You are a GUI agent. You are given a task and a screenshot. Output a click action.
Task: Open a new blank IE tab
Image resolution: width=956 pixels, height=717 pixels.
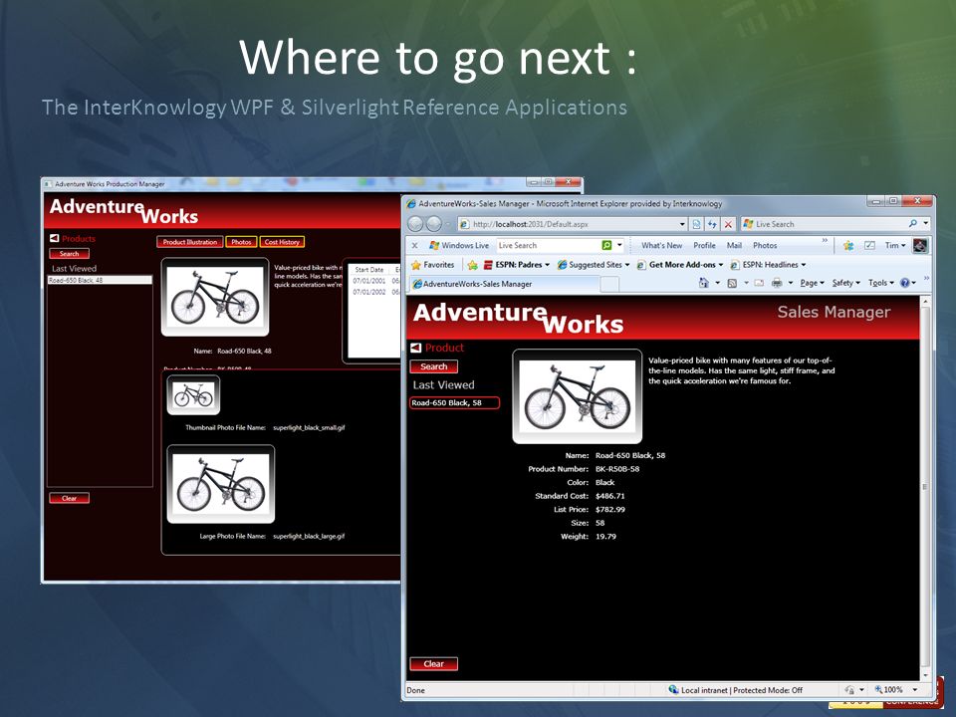point(609,284)
